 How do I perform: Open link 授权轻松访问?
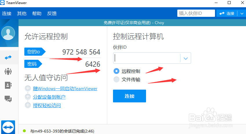[x=47, y=105]
